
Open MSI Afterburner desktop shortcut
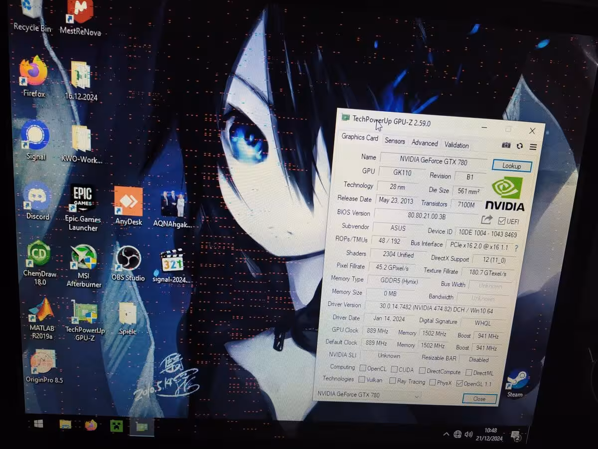click(83, 258)
